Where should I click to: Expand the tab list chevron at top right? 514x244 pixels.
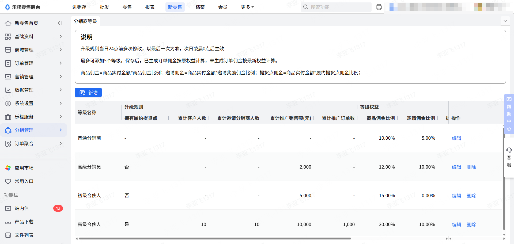(x=505, y=21)
